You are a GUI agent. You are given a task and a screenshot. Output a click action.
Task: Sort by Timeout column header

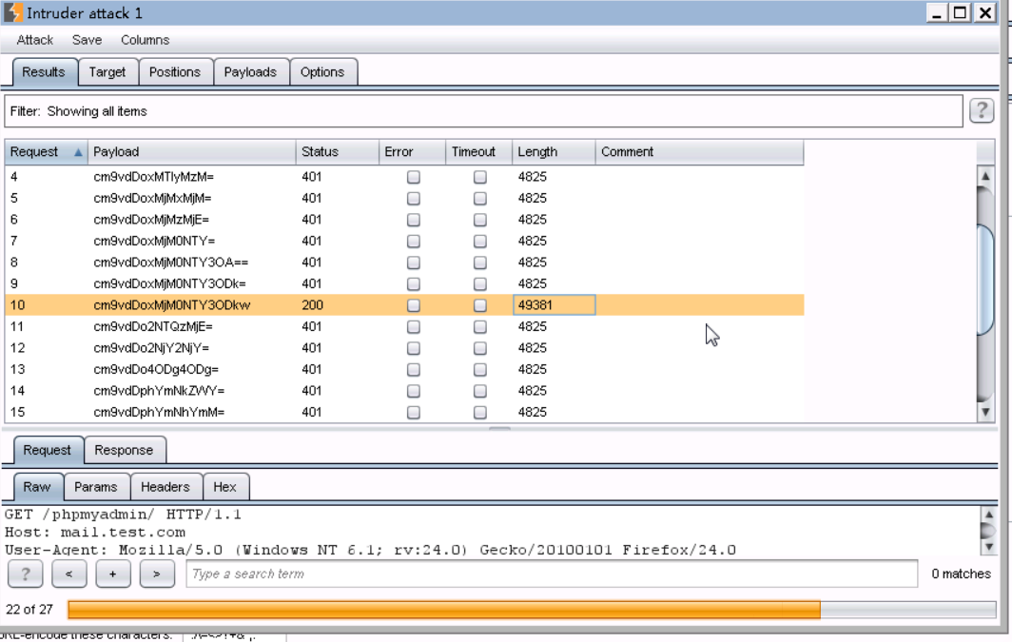pyautogui.click(x=479, y=152)
